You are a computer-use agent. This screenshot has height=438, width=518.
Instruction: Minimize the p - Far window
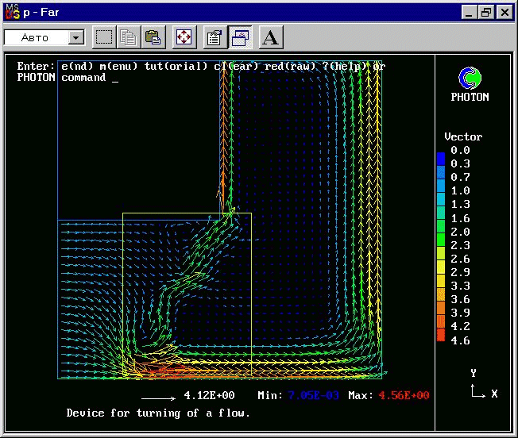pos(469,13)
